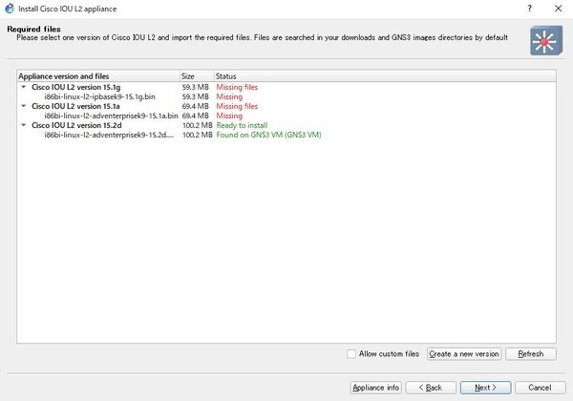The height and width of the screenshot is (401, 573).
Task: Select the truncated adventerprisek9-15.2d file row
Action: click(x=109, y=135)
